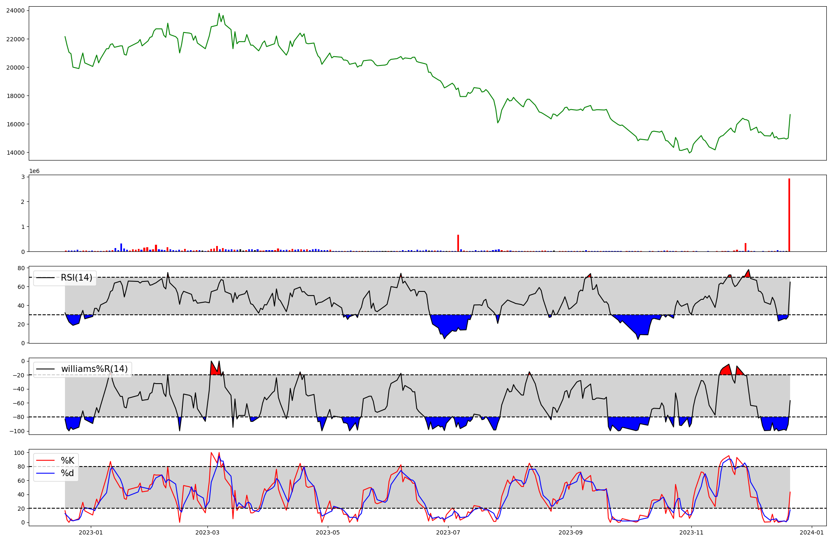
Task: Click the 1e6 volume axis multiplier label
Action: 34,171
